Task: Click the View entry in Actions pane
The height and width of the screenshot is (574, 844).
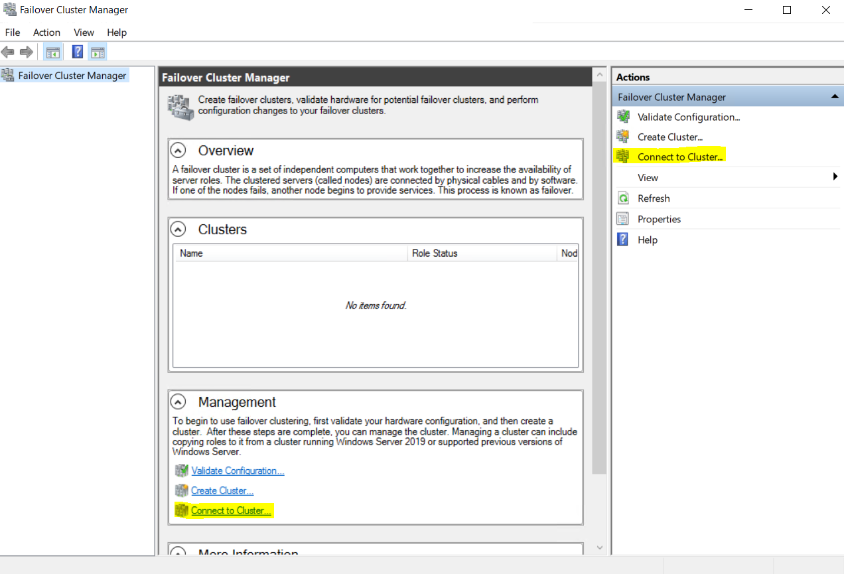Action: (648, 177)
